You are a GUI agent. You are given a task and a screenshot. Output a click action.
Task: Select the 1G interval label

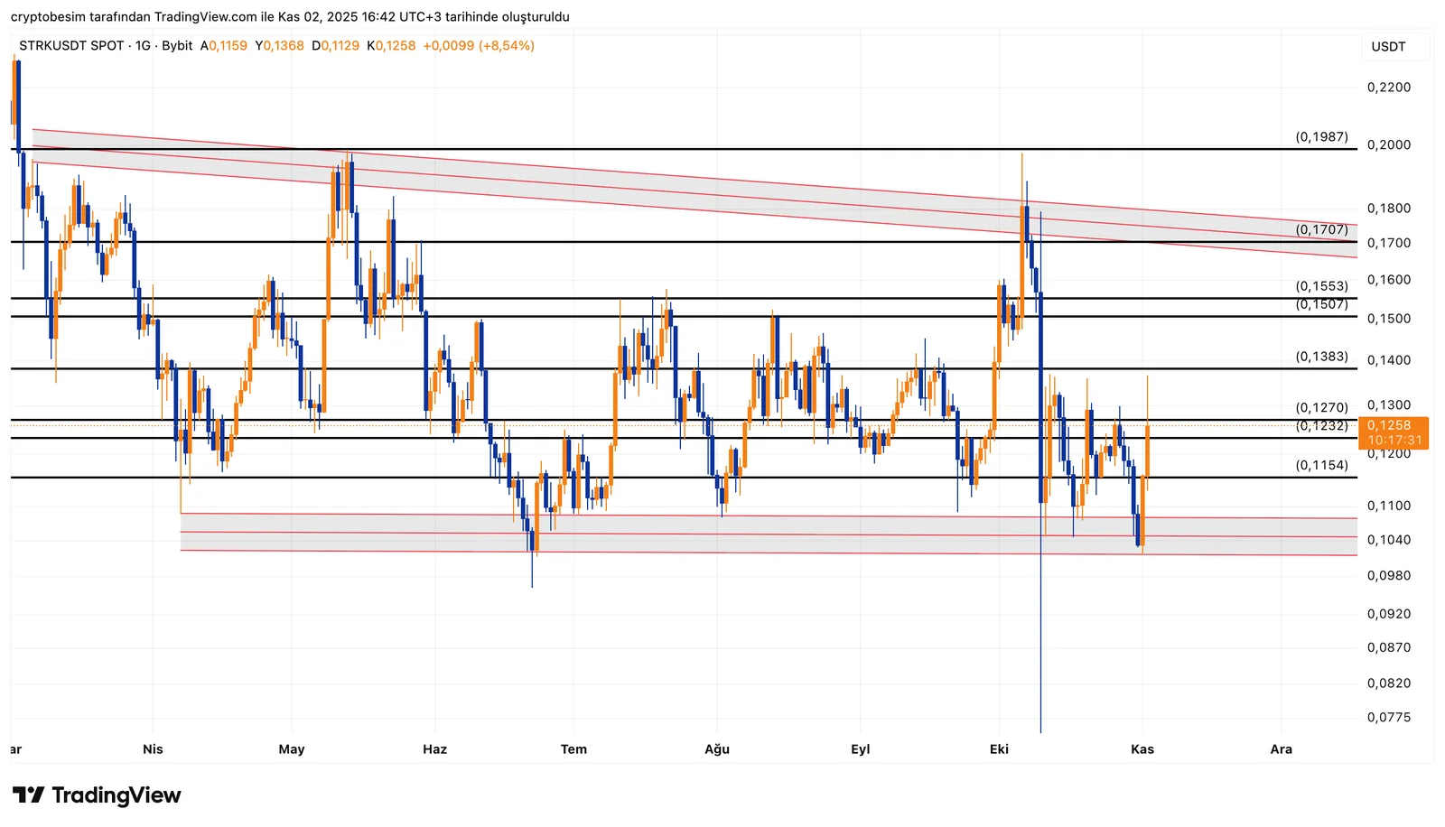[x=143, y=46]
